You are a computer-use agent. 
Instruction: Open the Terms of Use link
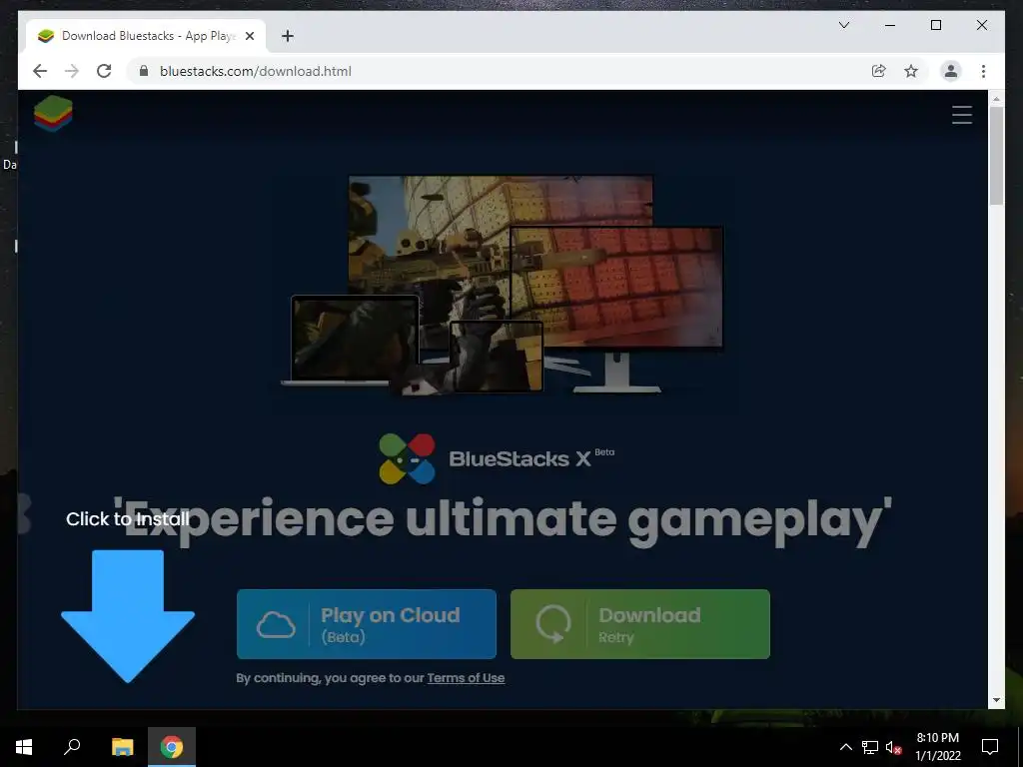pos(466,678)
